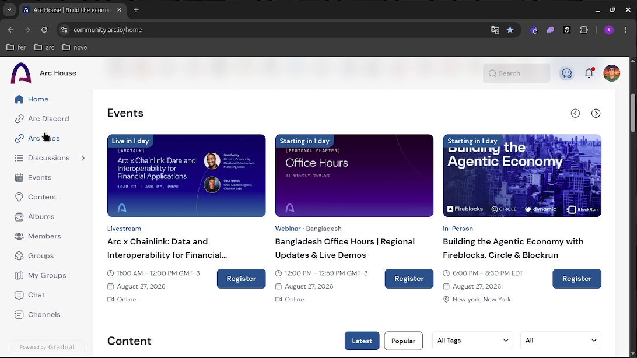Open the Agentic Economy event thumbnail
Screen dimensions: 637x358
(x=522, y=176)
